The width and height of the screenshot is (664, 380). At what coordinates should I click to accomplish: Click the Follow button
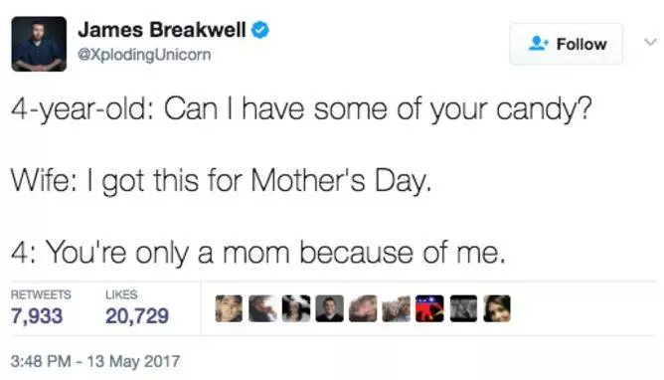click(x=567, y=44)
